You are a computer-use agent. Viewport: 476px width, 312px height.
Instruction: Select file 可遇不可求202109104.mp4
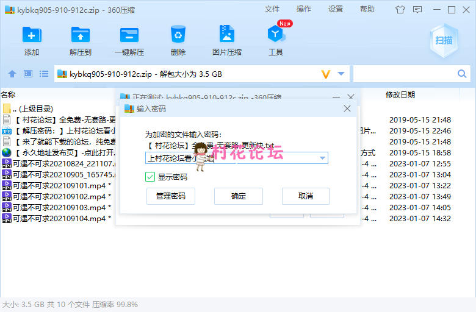click(x=57, y=218)
